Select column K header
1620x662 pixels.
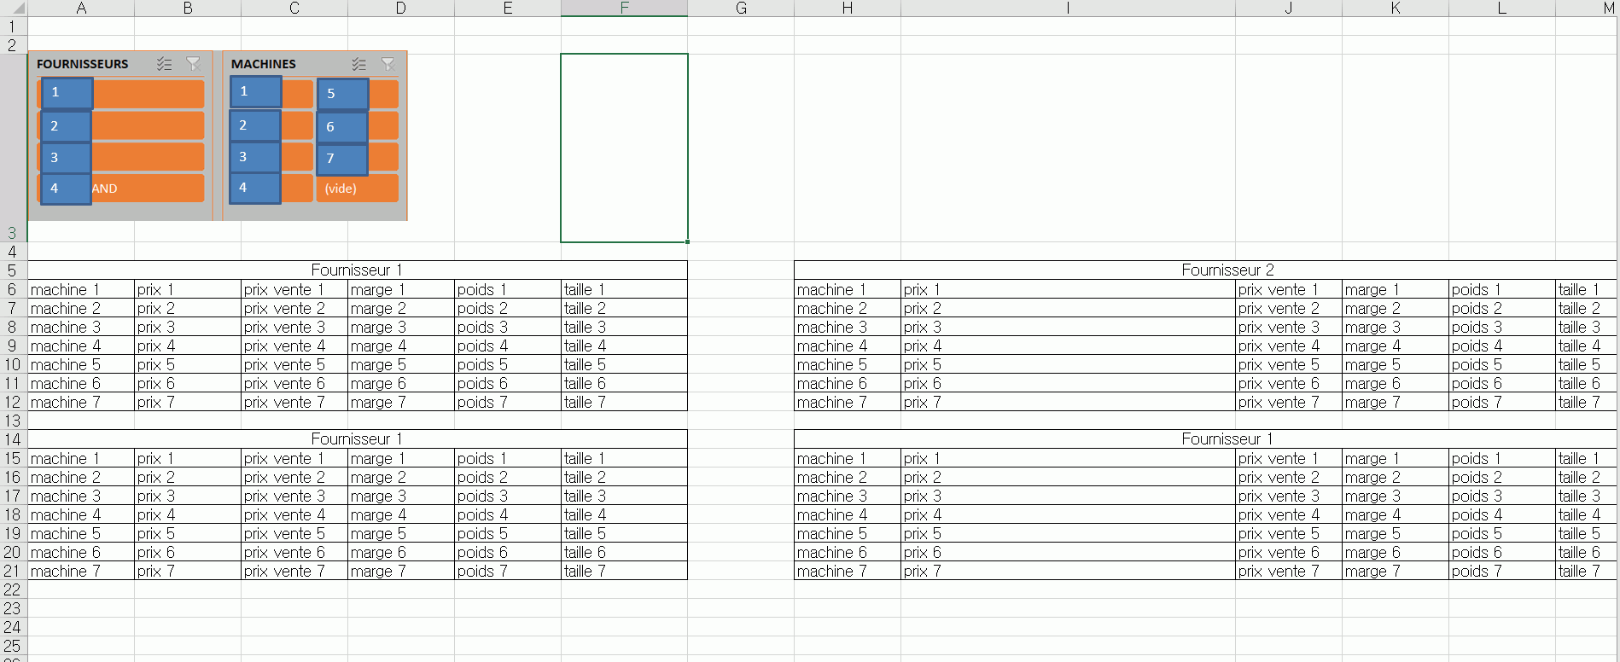click(x=1396, y=8)
